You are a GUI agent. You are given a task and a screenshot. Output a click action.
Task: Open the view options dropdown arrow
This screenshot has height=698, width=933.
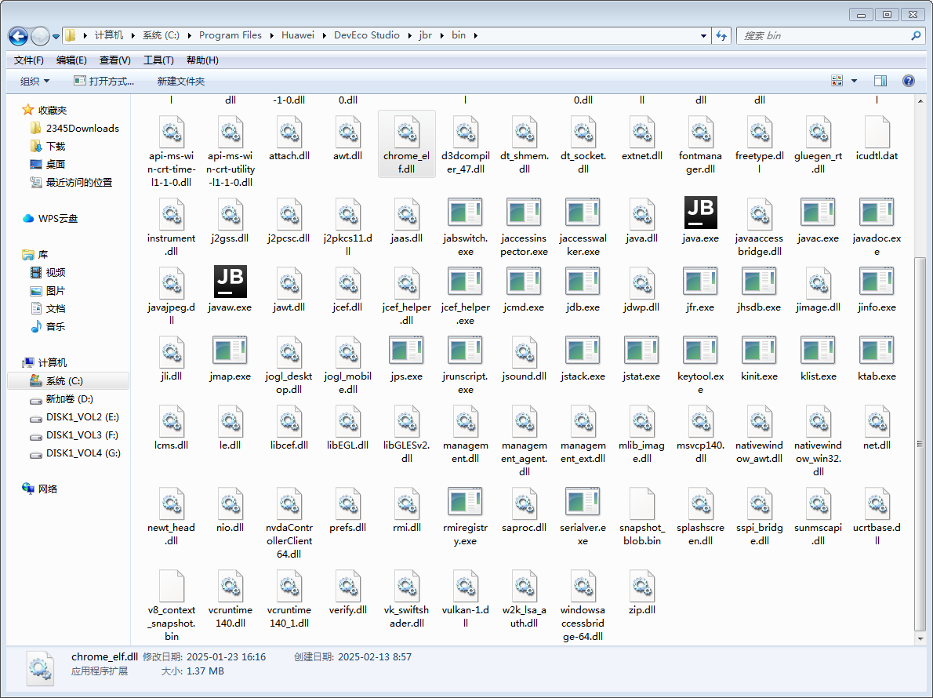pos(854,81)
